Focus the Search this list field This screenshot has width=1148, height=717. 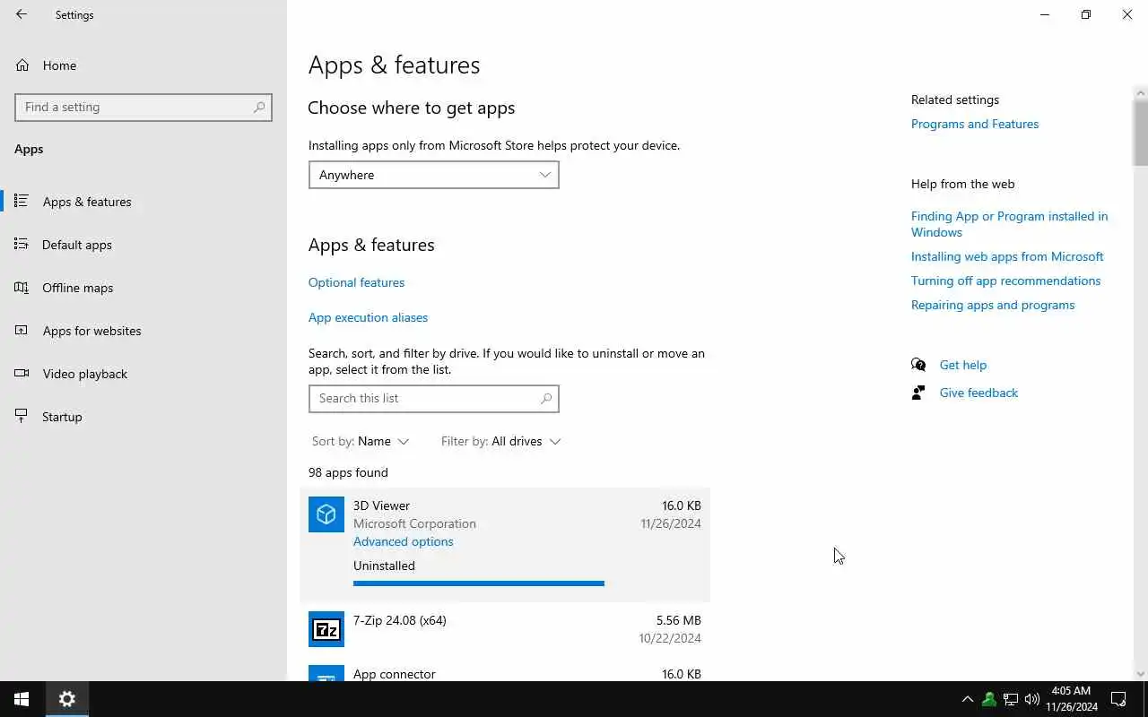click(x=433, y=399)
